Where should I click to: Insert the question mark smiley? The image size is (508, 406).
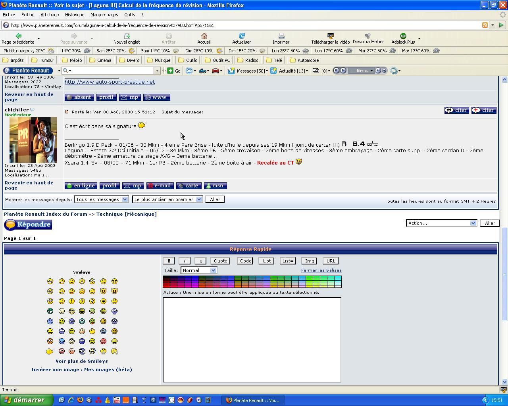[x=82, y=301]
